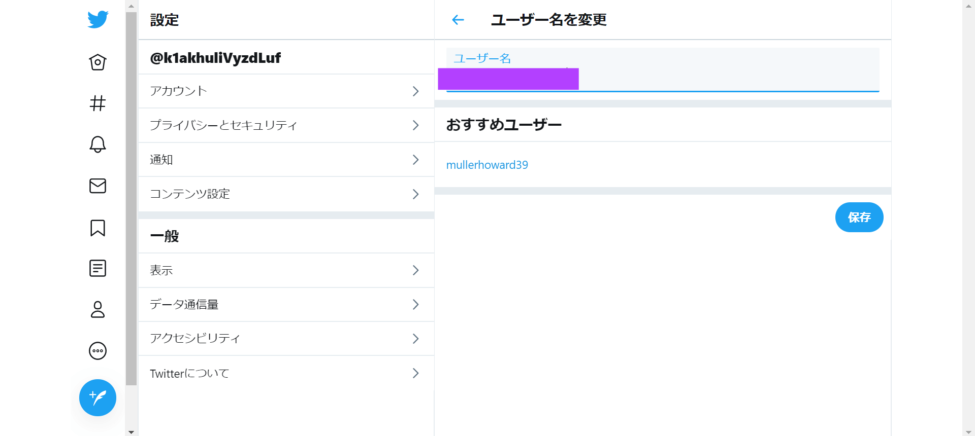Compose a new tweet with the feather button
Screen dimensions: 975x436
[x=97, y=397]
